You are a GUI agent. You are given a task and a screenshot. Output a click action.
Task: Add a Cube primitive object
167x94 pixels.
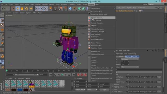click(x=70, y=9)
